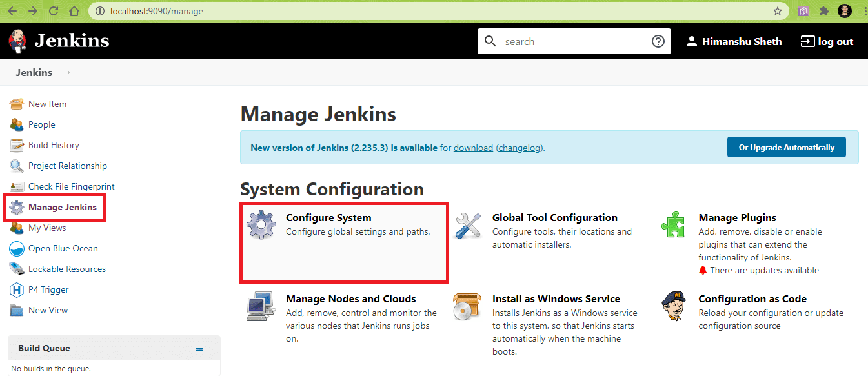The height and width of the screenshot is (381, 868).
Task: Click the Jenkins butler logo
Action: (17, 41)
